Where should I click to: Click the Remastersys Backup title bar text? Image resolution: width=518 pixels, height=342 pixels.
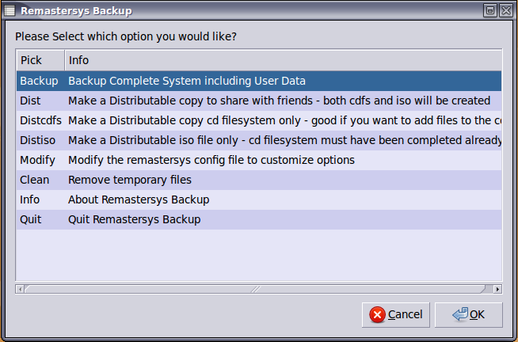click(77, 11)
